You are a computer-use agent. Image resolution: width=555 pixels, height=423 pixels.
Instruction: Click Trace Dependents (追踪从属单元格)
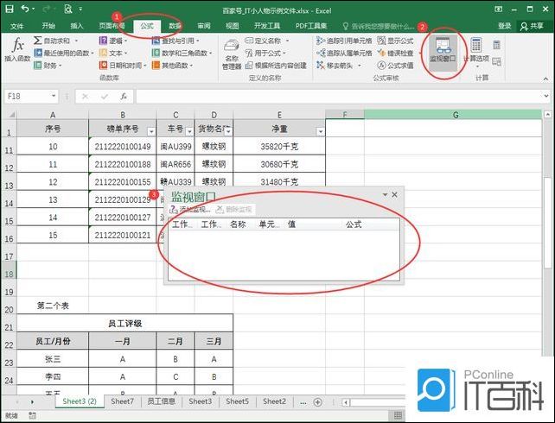point(344,53)
